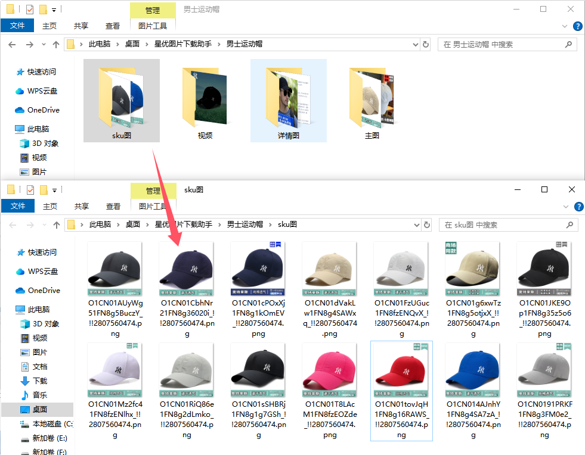This screenshot has width=585, height=455.
Task: Select blue cap image O1CN014AJnhY
Action: point(473,390)
